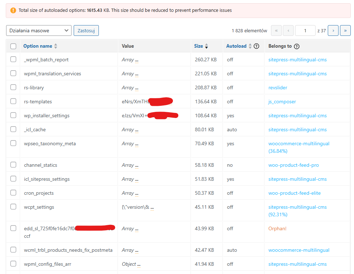Expand the channel_statics Array value ellipsis
Image resolution: width=354 pixels, height=274 pixels.
pyautogui.click(x=137, y=166)
